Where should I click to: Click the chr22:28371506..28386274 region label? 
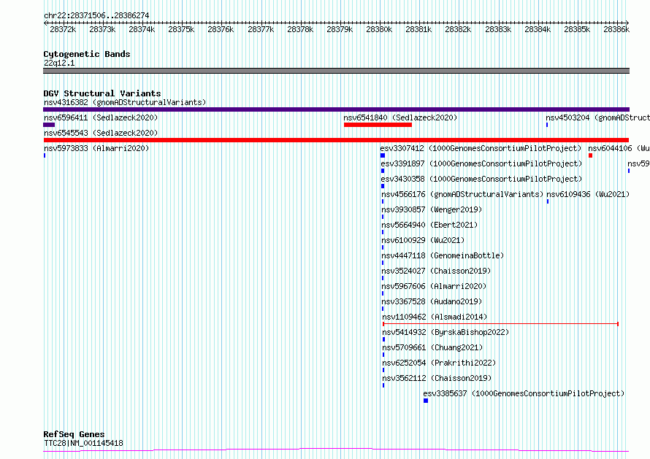[96, 15]
